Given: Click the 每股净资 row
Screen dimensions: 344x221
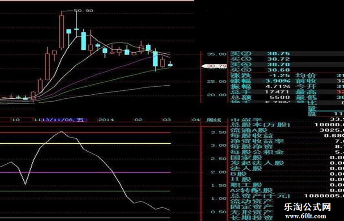Looking at the screenshot, I should coord(287,147).
